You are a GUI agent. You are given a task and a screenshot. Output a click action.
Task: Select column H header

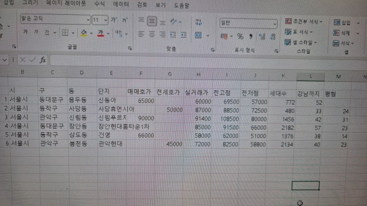[198, 75]
